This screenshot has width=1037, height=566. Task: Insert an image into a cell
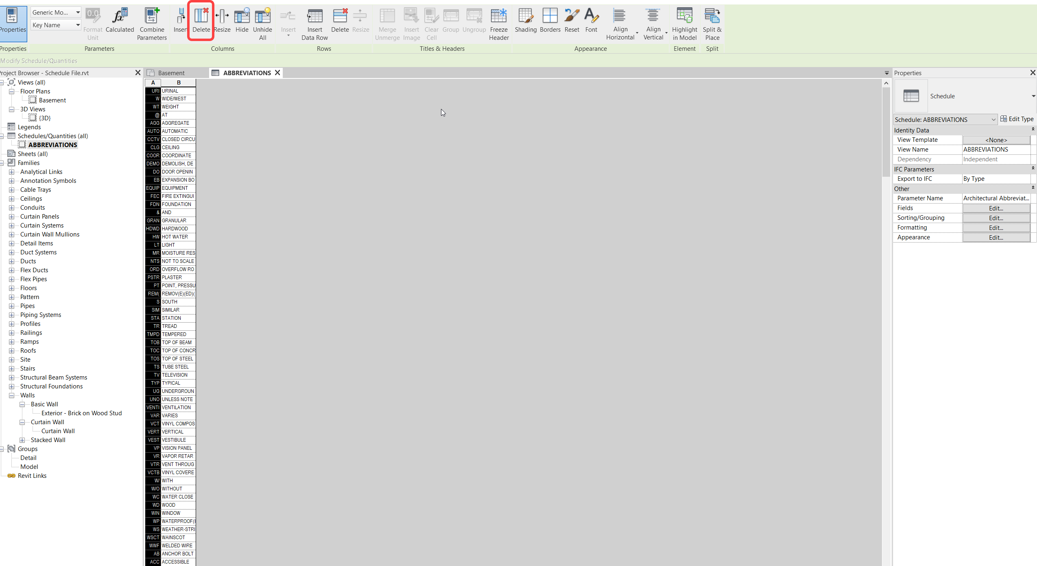click(411, 22)
